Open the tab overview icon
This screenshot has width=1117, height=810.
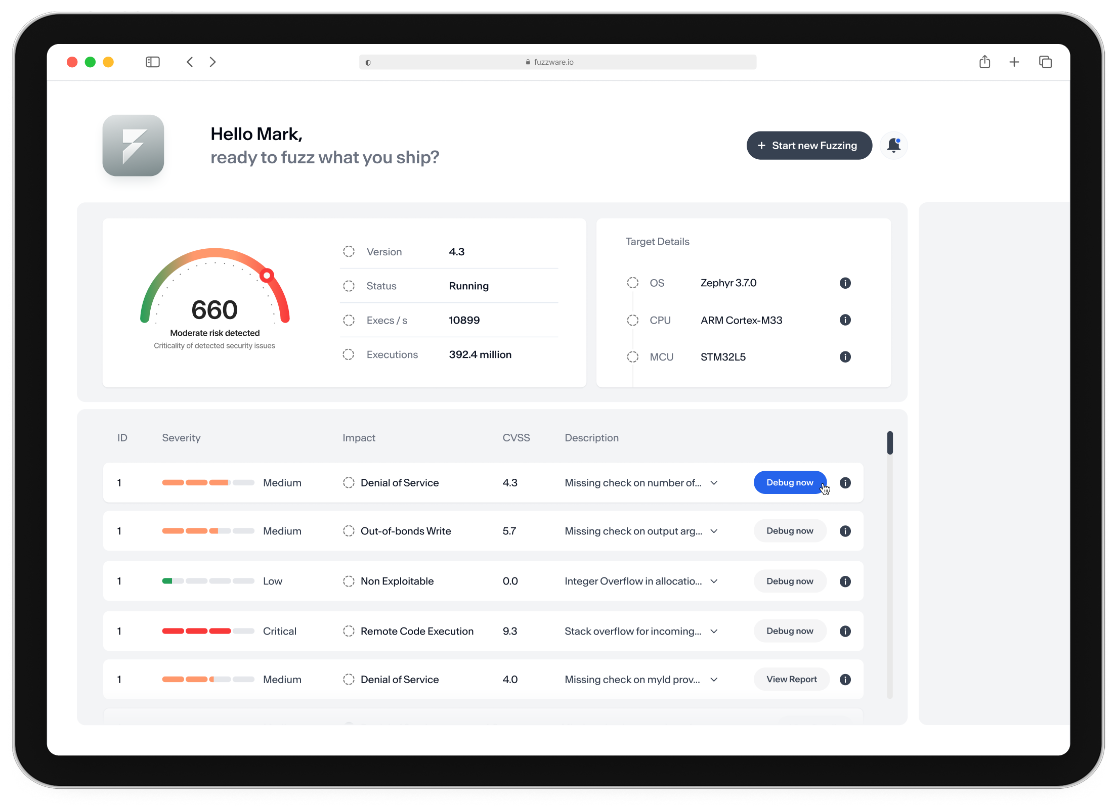coord(1045,62)
